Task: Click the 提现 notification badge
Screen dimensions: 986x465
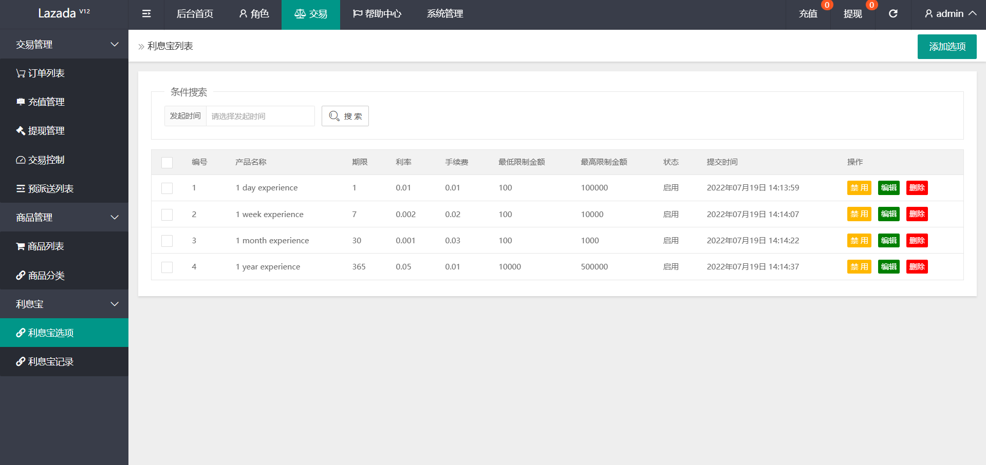Action: (871, 5)
